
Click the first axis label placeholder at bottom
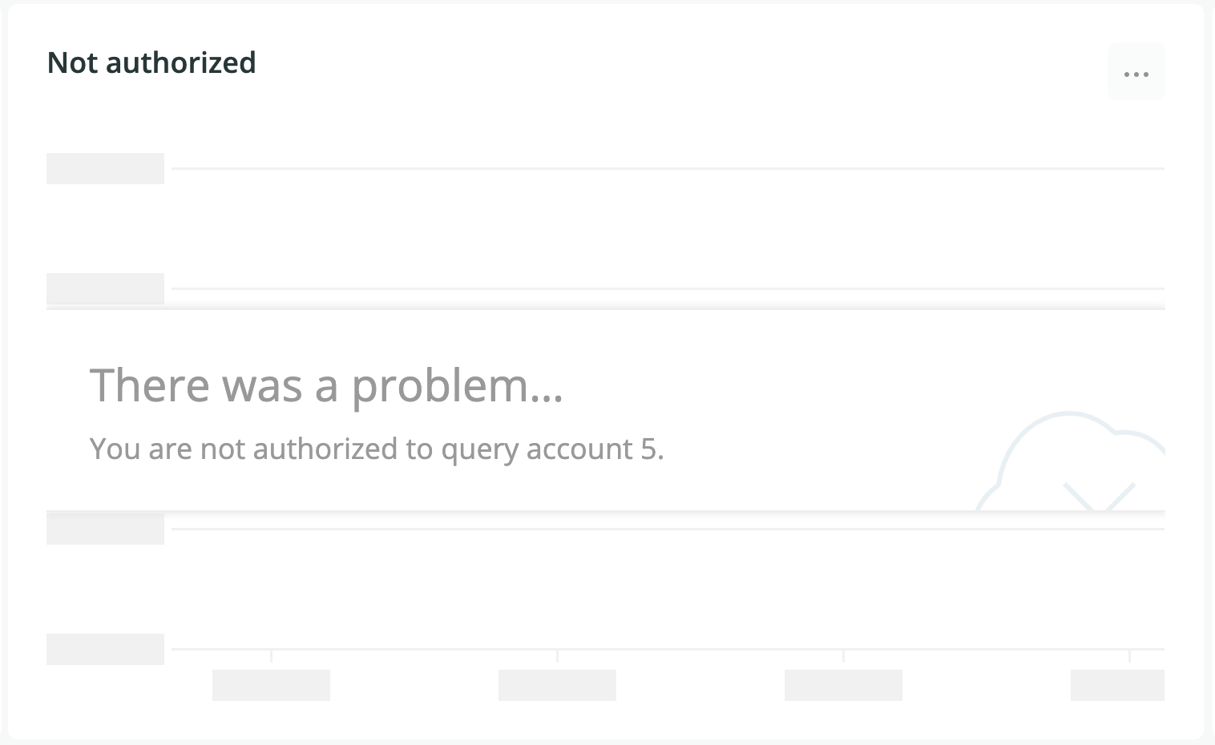tap(271, 685)
